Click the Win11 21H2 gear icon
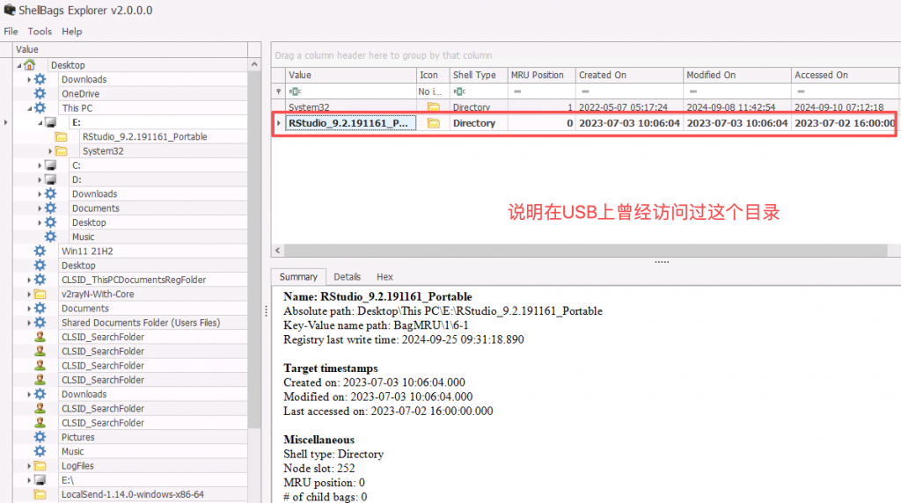This screenshot has width=901, height=503. coord(40,251)
